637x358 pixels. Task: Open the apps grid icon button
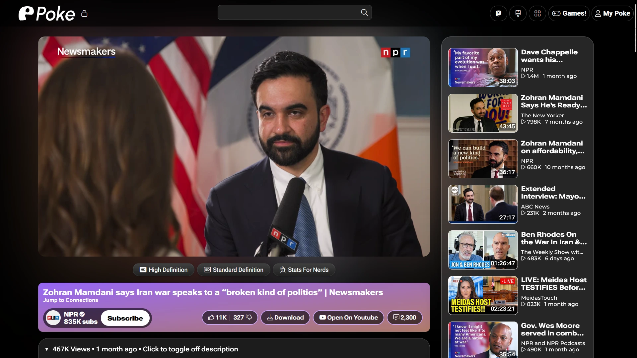[x=537, y=14]
